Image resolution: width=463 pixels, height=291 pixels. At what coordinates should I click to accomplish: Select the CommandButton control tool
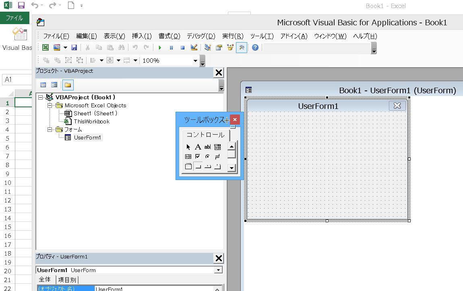[198, 166]
